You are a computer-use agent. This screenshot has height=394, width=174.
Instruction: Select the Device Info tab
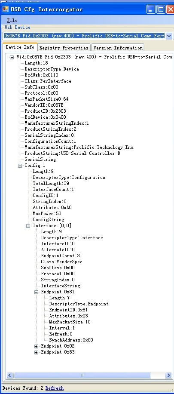[x=20, y=47]
